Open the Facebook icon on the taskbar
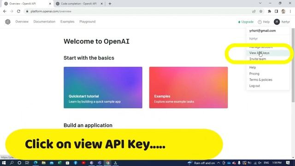 coord(76,163)
